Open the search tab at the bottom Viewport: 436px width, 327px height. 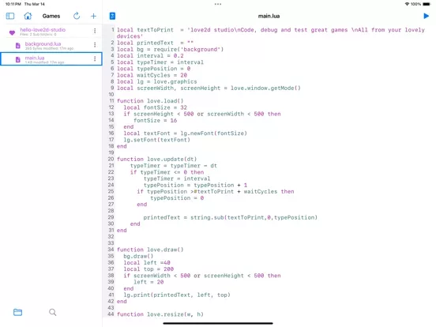pyautogui.click(x=53, y=312)
